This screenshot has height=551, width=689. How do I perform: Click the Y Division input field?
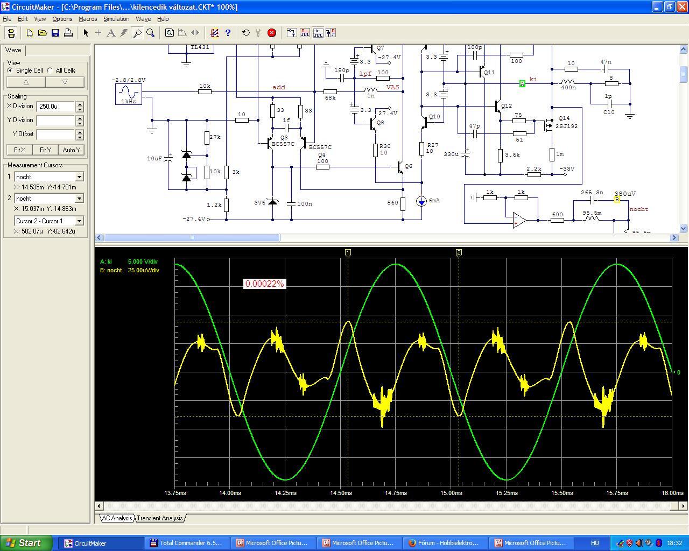[x=56, y=121]
